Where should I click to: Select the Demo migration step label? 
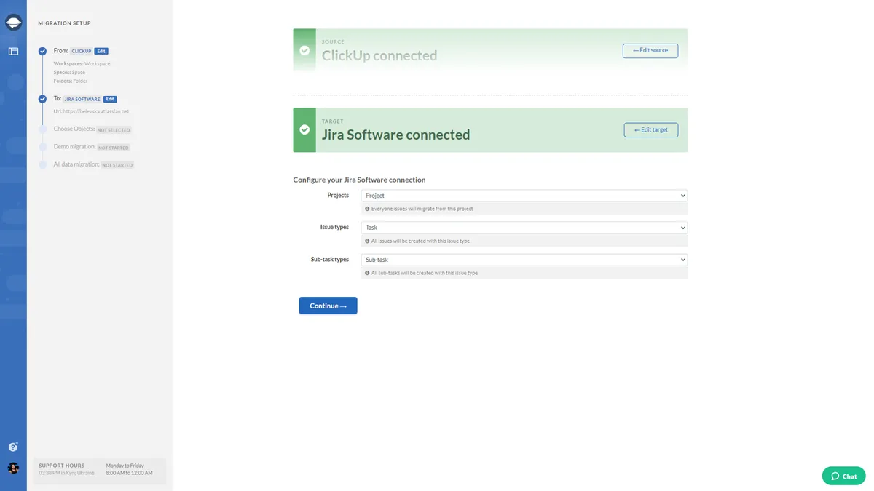tap(75, 147)
